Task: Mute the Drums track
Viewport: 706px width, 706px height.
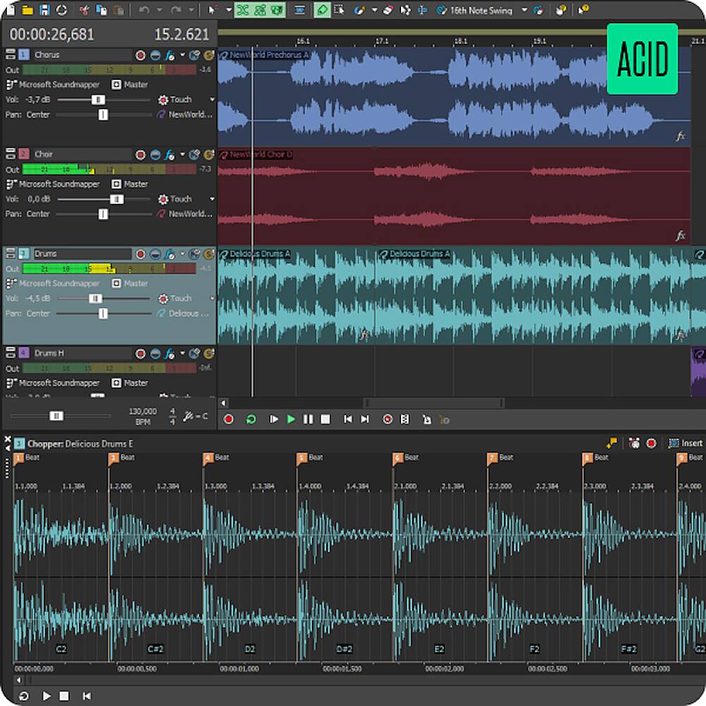Action: click(x=155, y=254)
